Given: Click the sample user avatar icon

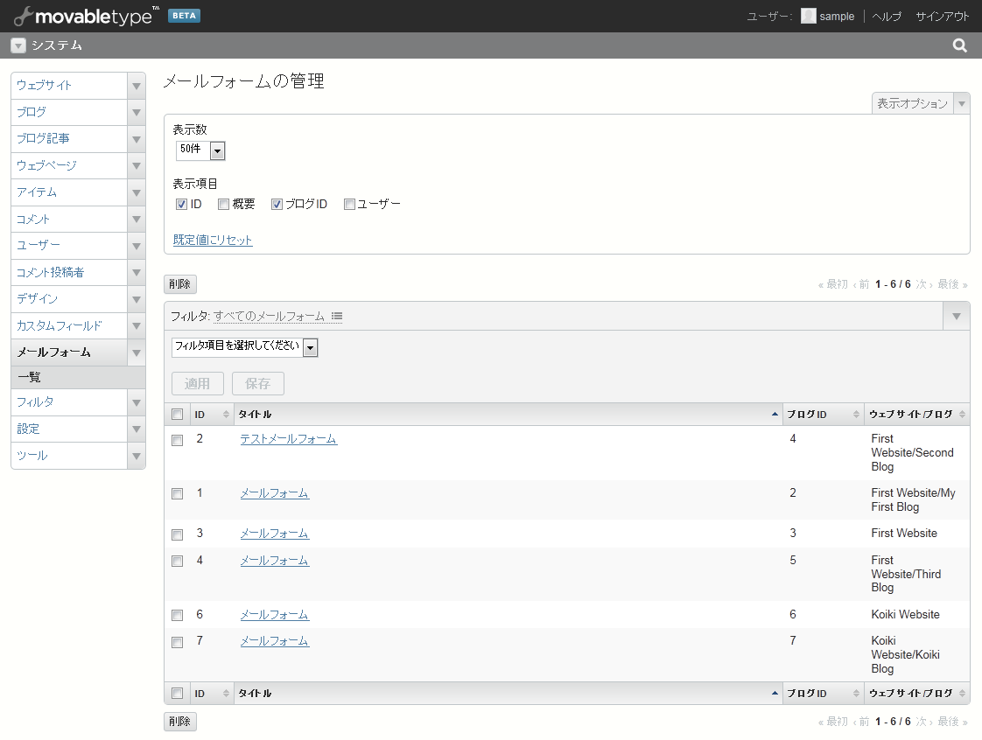Looking at the screenshot, I should click(808, 16).
